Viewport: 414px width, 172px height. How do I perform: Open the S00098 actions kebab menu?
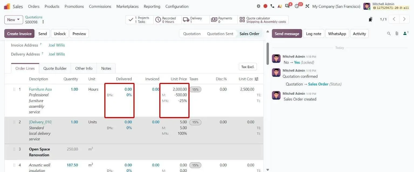pyautogui.click(x=43, y=22)
